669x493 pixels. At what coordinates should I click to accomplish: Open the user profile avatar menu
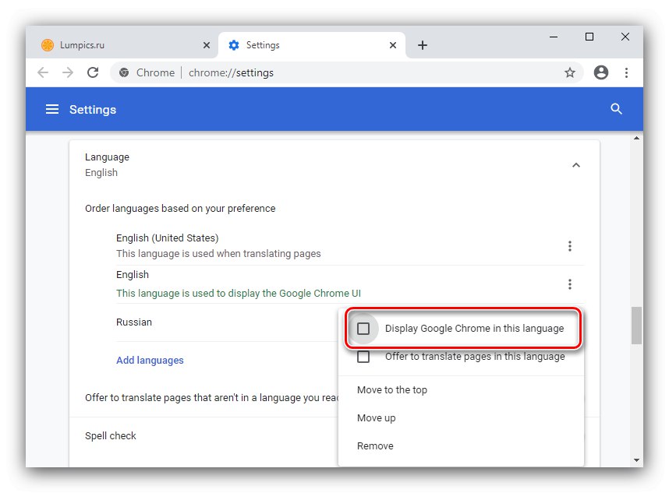601,72
